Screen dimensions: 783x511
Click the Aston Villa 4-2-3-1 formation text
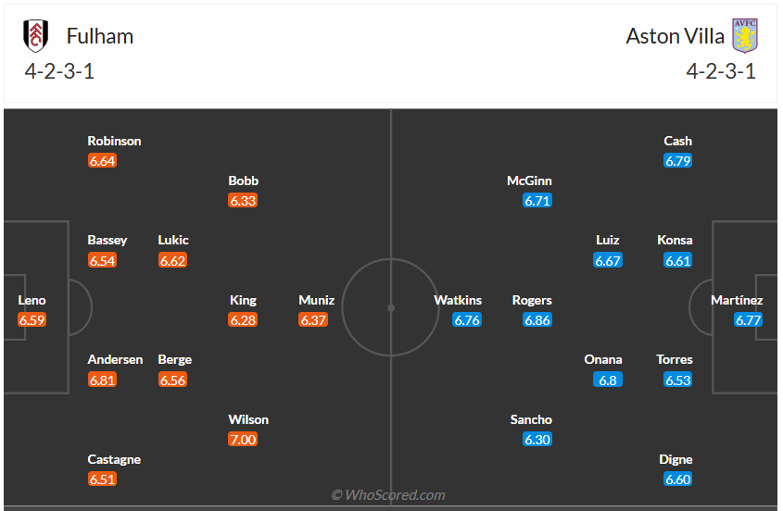(x=721, y=72)
